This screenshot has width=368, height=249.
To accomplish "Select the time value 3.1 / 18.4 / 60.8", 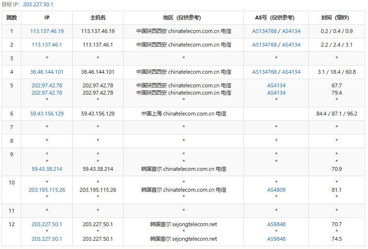I will (337, 72).
